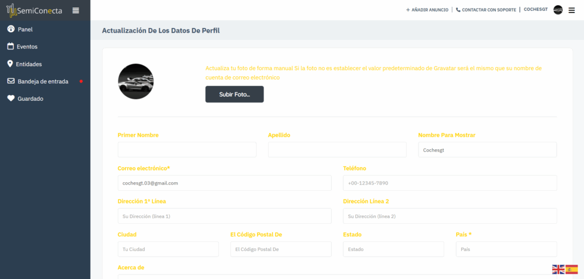This screenshot has width=584, height=279.
Task: Open Entidades from the sidebar
Action: point(29,64)
